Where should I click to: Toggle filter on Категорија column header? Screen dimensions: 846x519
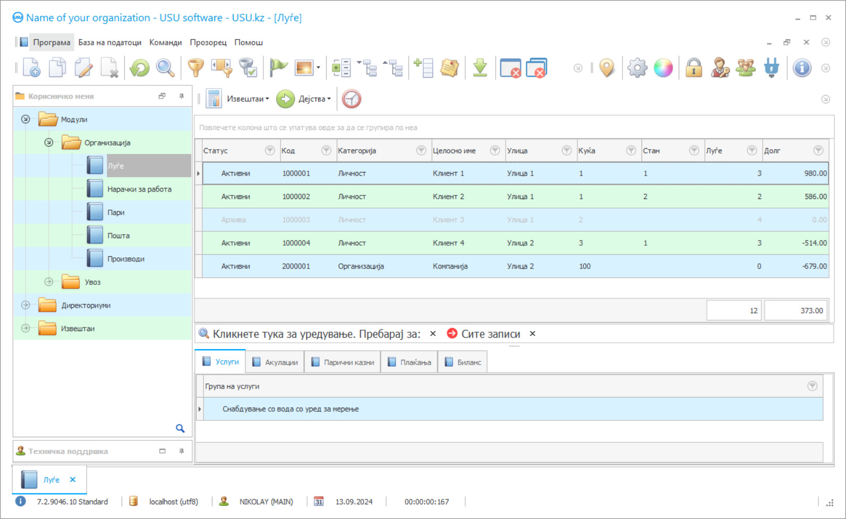click(421, 151)
